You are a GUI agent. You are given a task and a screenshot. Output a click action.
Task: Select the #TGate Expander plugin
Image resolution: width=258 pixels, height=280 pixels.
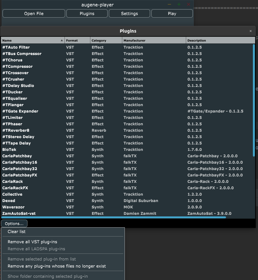(x=127, y=111)
